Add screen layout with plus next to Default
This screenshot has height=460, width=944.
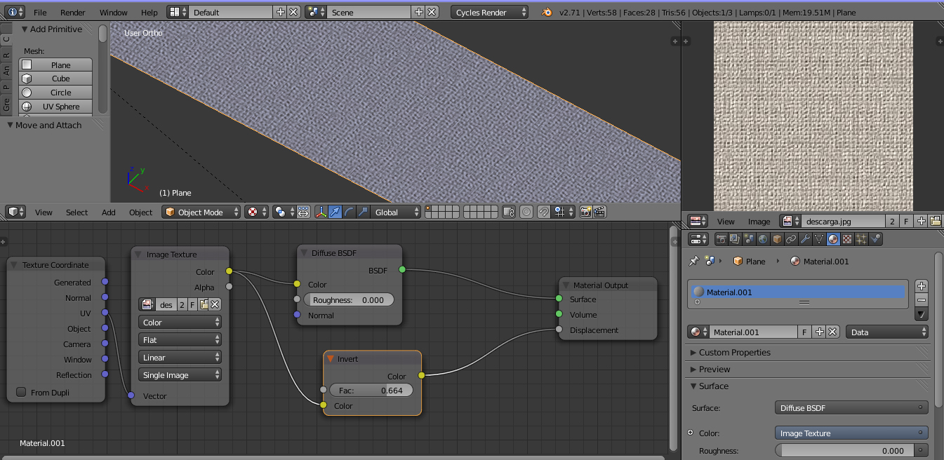tap(281, 13)
